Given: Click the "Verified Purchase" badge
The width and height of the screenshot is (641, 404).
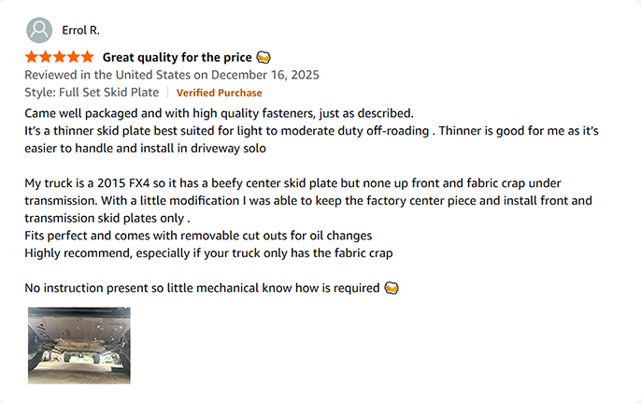Looking at the screenshot, I should [x=219, y=93].
